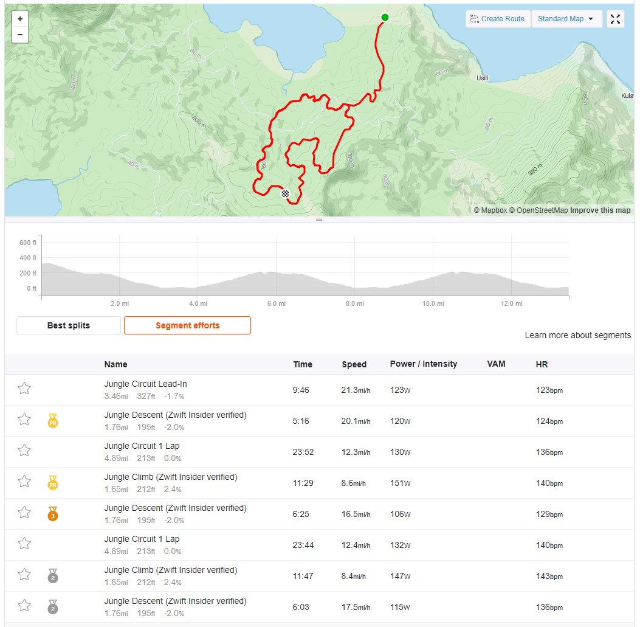This screenshot has height=627, width=640.
Task: Open Jungle Circuit 1 Lap at 12.3mi/h
Action: (142, 446)
